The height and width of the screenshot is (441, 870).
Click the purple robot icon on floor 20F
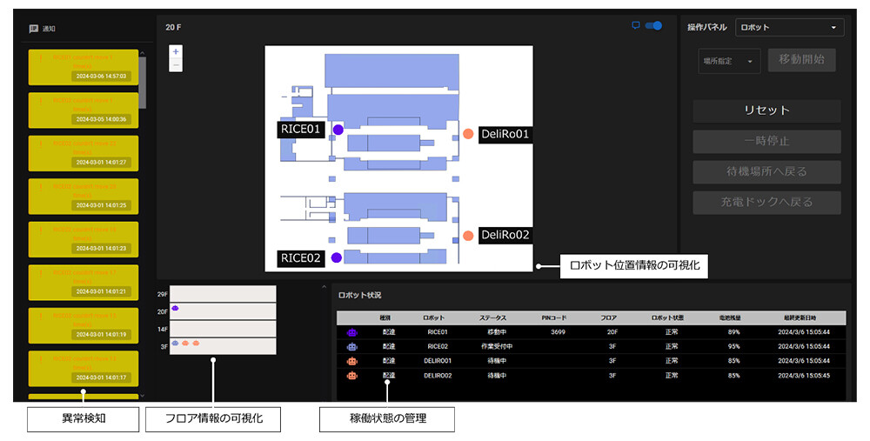176,308
